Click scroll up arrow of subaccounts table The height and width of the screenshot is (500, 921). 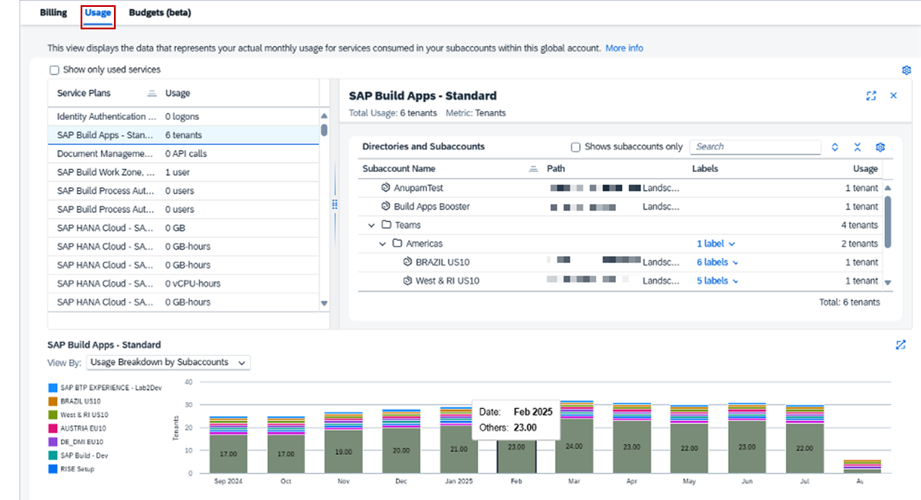(888, 188)
